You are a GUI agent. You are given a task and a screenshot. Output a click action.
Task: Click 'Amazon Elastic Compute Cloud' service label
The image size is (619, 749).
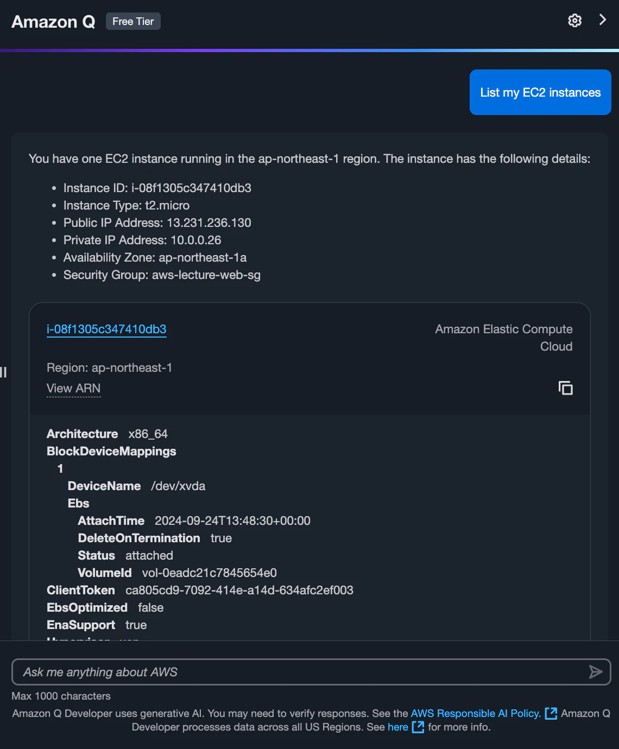pyautogui.click(x=504, y=338)
